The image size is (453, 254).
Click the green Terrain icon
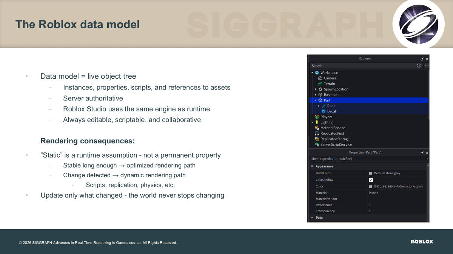(320, 84)
